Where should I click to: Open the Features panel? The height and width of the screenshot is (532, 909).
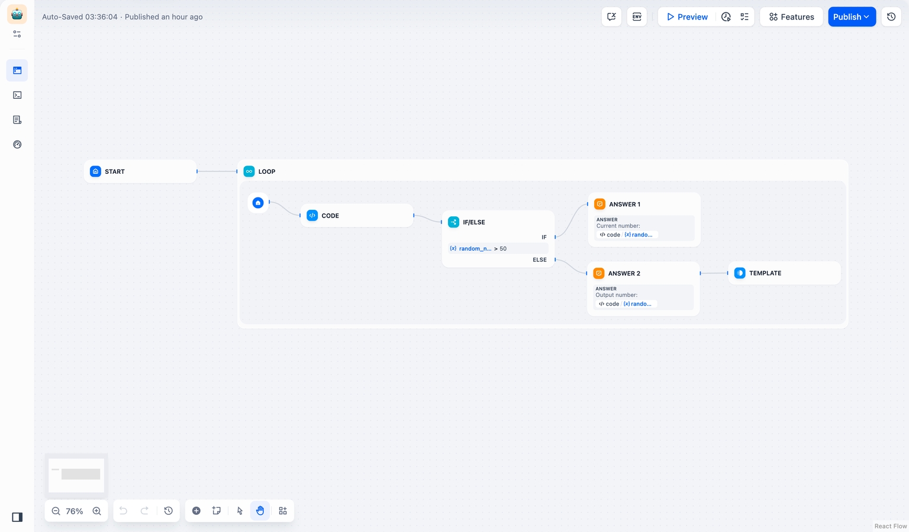[791, 17]
